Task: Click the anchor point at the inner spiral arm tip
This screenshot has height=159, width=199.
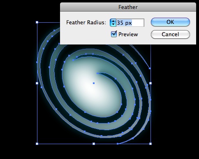Action: coord(97,73)
